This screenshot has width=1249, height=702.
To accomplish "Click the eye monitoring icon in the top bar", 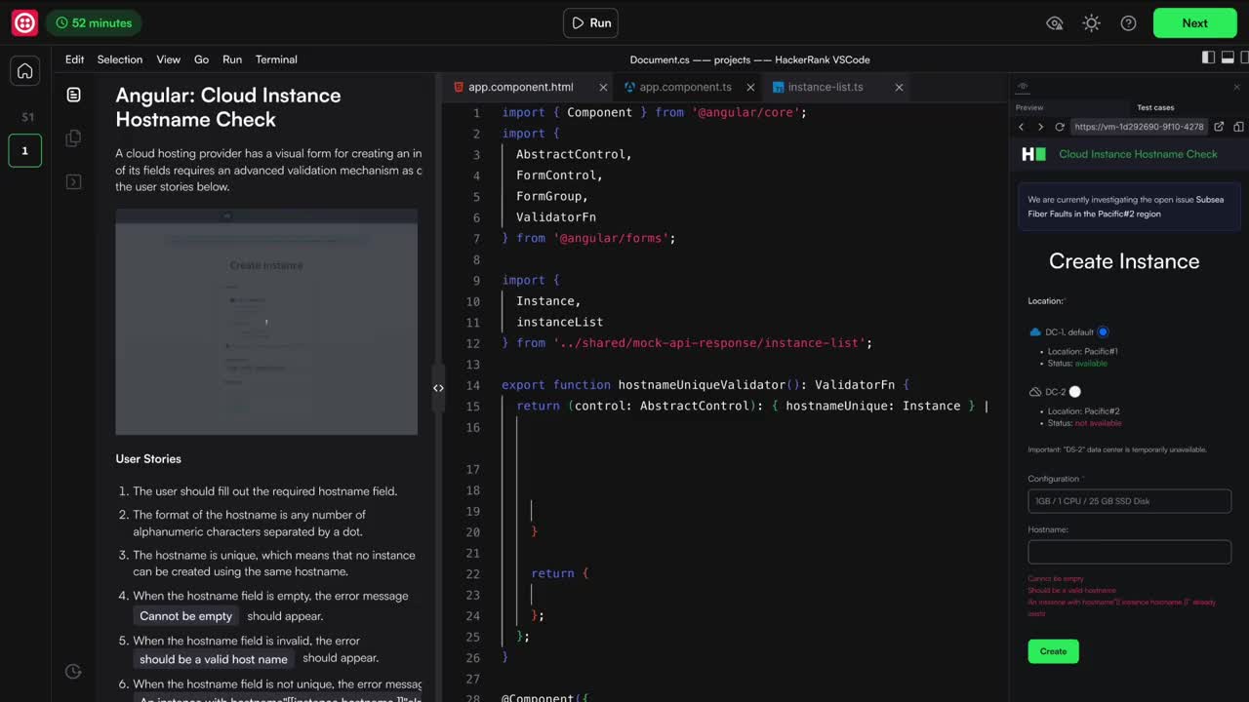I will (1055, 22).
